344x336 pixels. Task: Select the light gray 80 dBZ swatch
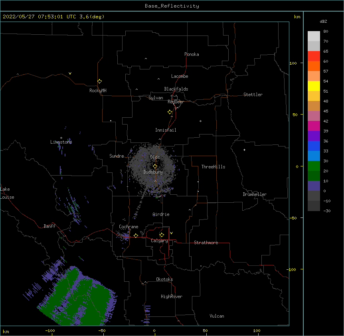tap(314, 36)
